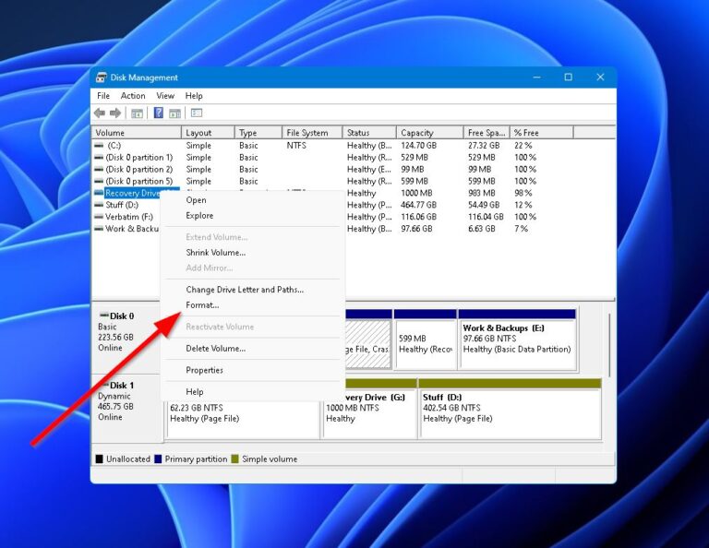
Task: Open the File menu
Action: pyautogui.click(x=103, y=96)
